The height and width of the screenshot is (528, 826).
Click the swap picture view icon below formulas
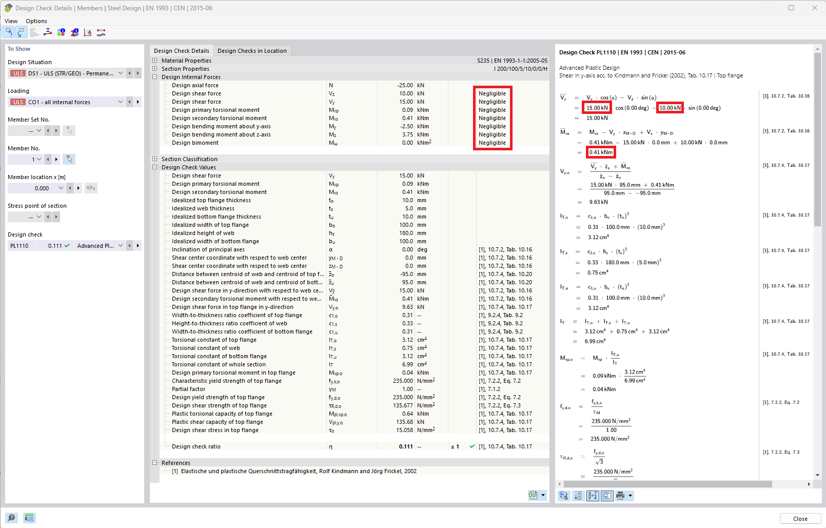(x=564, y=496)
